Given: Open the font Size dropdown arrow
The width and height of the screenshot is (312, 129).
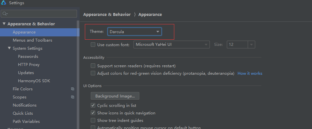Looking at the screenshot, I should (252, 45).
